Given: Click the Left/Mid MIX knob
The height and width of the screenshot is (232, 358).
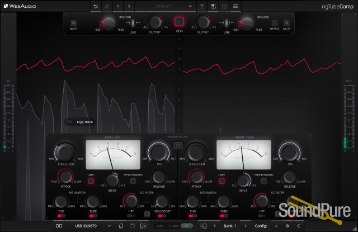Looking at the screenshot, I should tap(159, 152).
